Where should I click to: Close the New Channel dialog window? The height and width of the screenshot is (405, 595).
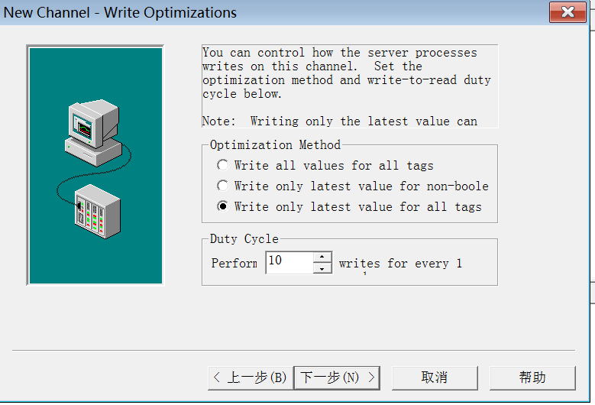click(x=568, y=13)
